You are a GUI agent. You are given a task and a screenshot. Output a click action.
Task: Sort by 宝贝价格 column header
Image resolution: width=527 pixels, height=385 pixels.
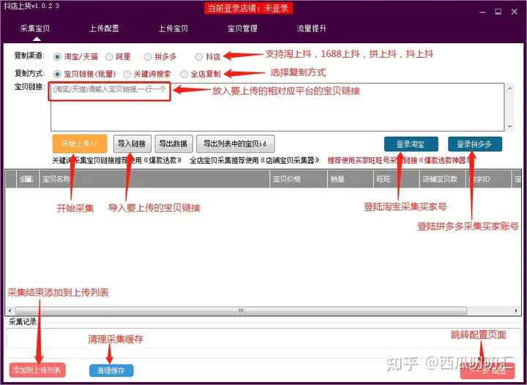pos(299,179)
